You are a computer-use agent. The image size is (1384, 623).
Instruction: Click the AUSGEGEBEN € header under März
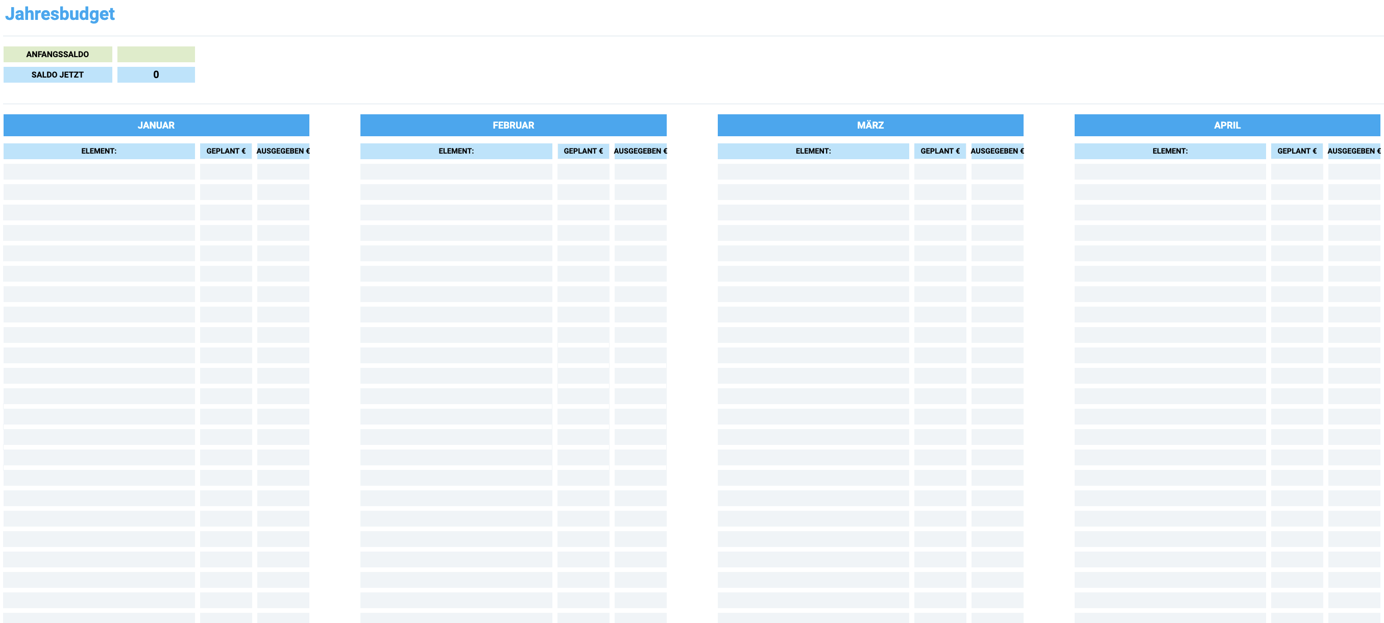click(x=997, y=151)
